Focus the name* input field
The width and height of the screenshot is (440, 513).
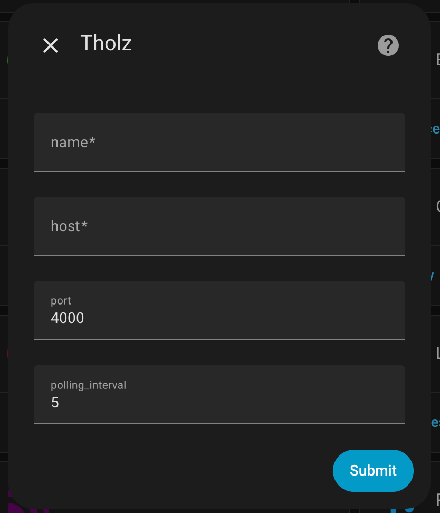[219, 142]
